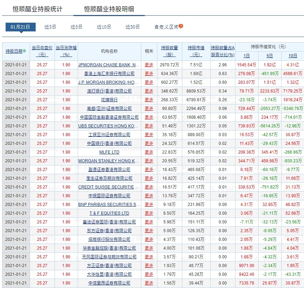The image size is (304, 288).
Task: Open the 自定义区间 custom range option
Action: point(167,27)
